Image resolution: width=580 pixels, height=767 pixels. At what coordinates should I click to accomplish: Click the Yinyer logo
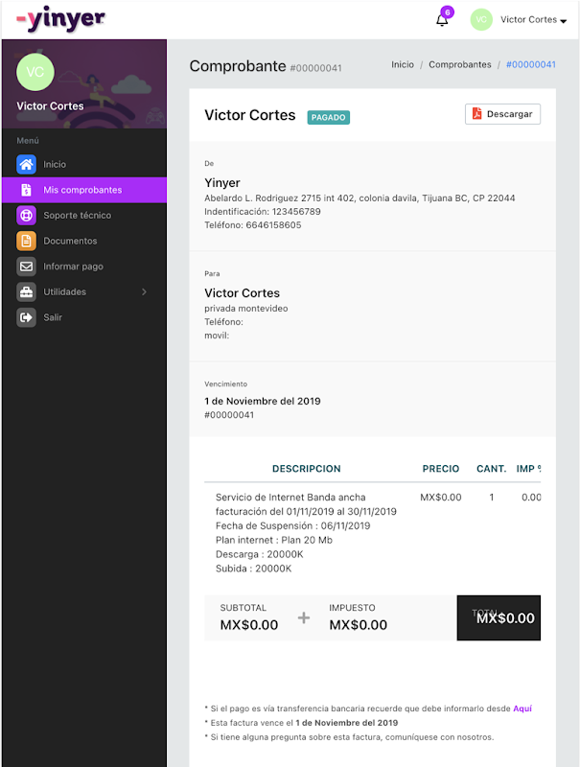60,18
